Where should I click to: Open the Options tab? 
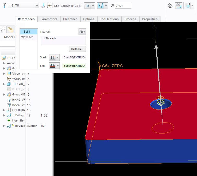pos(89,19)
